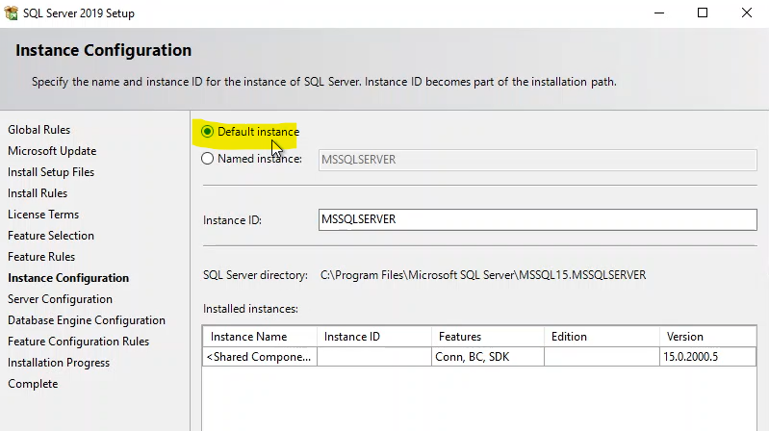Click the SQL Server directory path text

click(483, 275)
